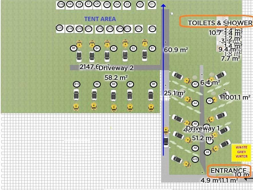The width and height of the screenshot is (253, 190).
Task: Click the 1001.1 m² area value
Action: tap(237, 97)
